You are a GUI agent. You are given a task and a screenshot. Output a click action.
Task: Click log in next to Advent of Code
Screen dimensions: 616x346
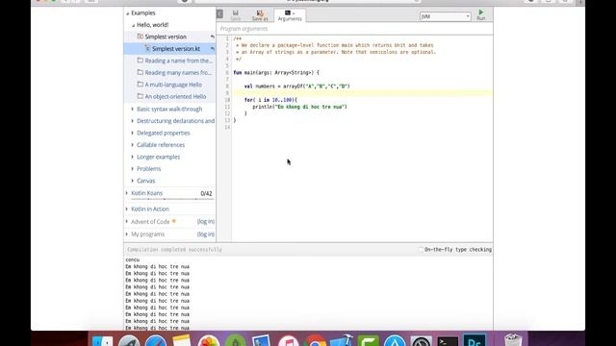[205, 221]
